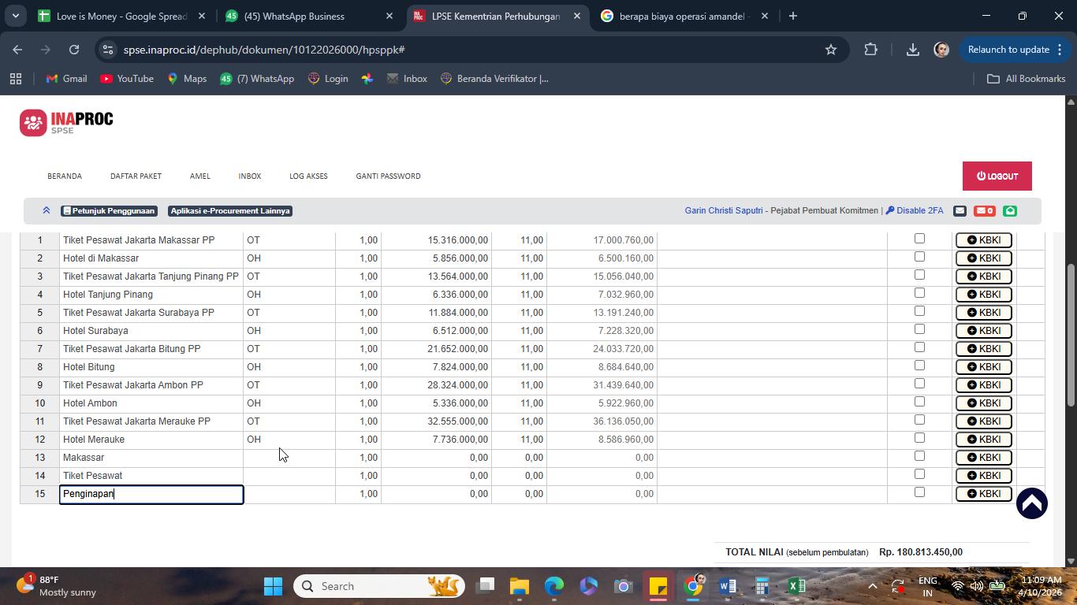Open Chrome profile avatar

tap(941, 50)
